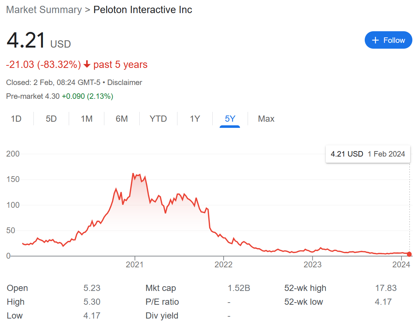Click the Follow button
This screenshot has width=416, height=324.
coord(388,40)
